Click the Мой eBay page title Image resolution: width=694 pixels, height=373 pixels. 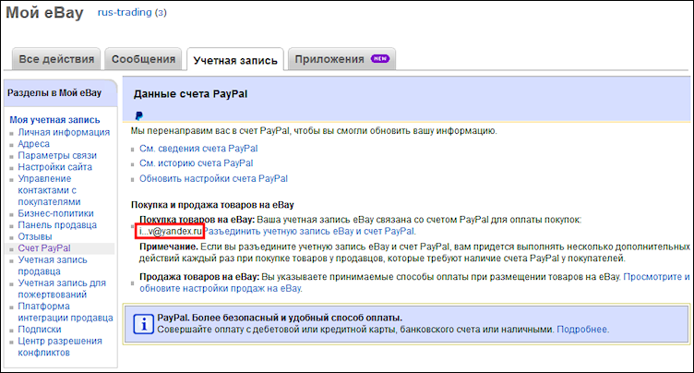pyautogui.click(x=44, y=12)
